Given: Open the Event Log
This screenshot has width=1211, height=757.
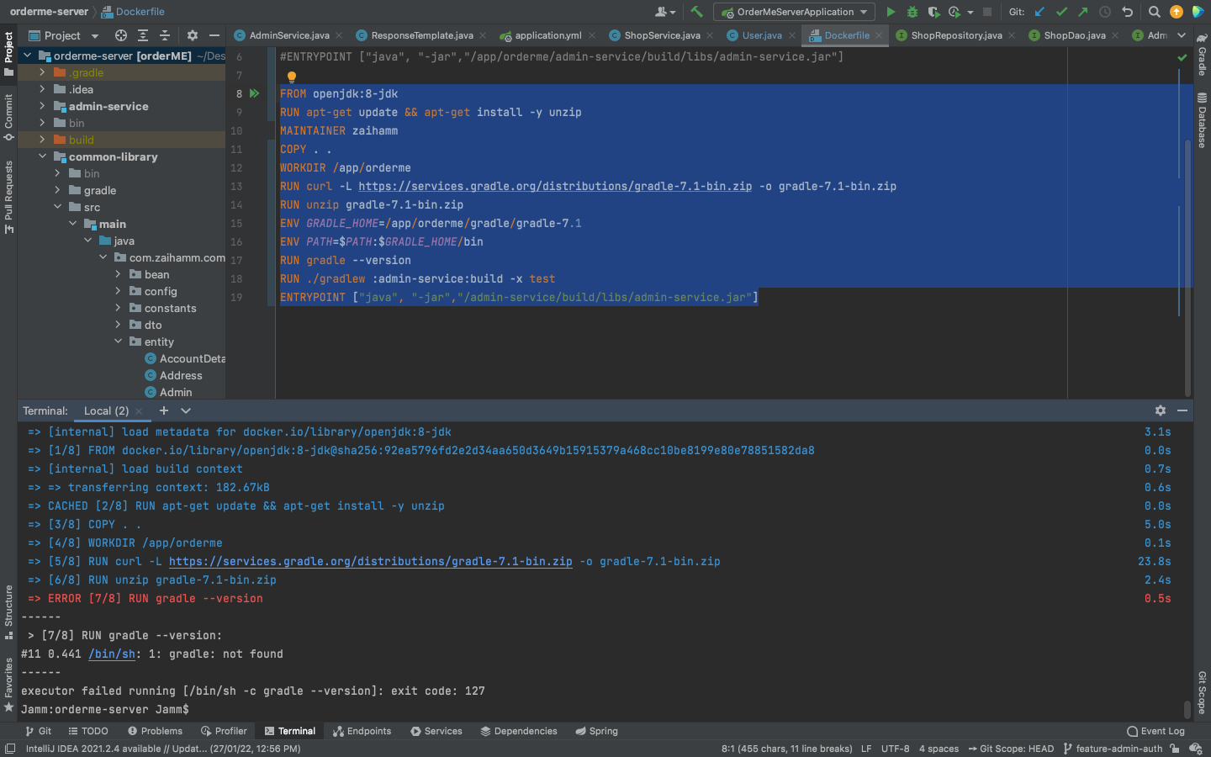Looking at the screenshot, I should [1155, 731].
